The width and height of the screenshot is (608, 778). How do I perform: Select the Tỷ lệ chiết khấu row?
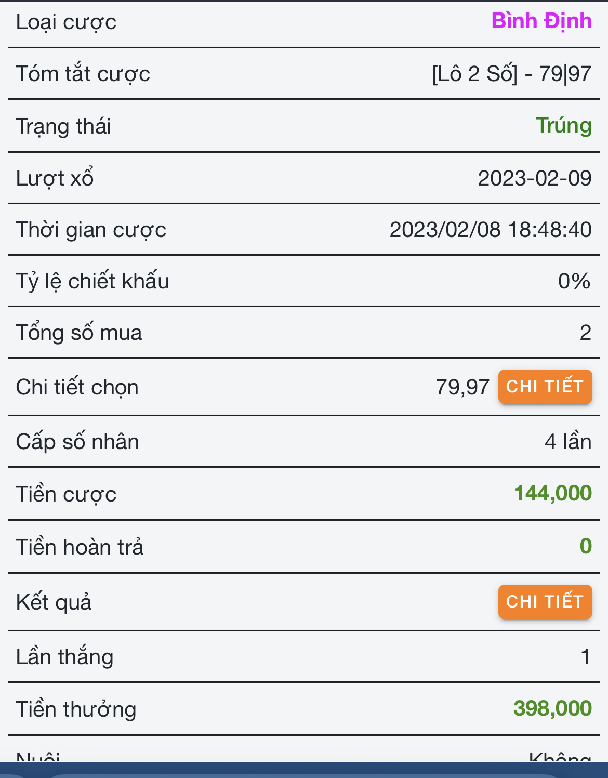coord(304,281)
